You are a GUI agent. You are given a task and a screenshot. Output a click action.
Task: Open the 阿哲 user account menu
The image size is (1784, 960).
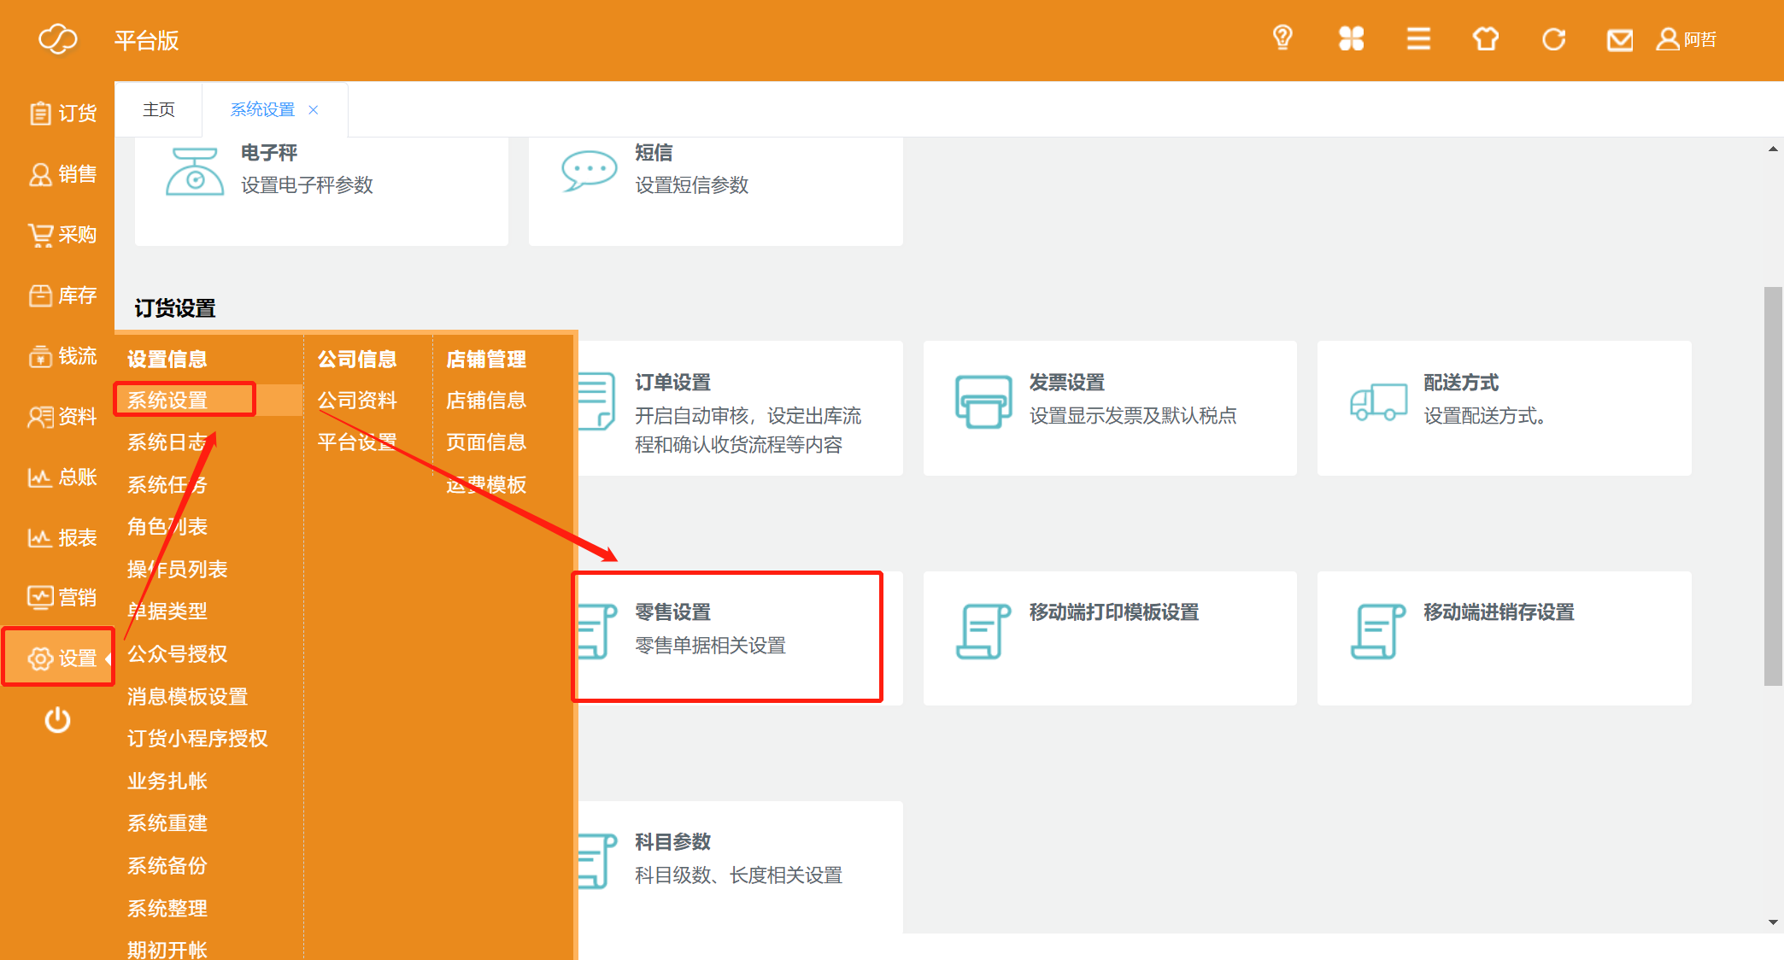pyautogui.click(x=1687, y=39)
